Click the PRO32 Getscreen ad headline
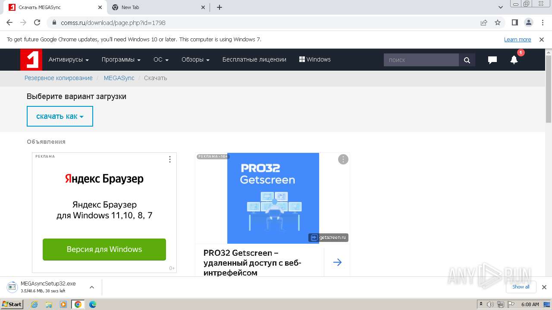Image resolution: width=552 pixels, height=310 pixels. pos(252,263)
